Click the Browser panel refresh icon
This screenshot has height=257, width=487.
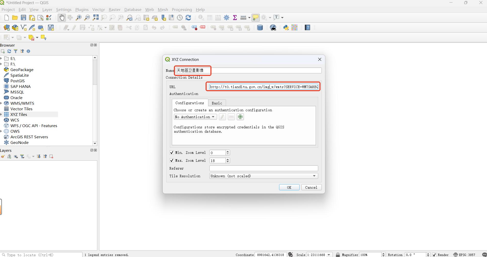point(9,51)
